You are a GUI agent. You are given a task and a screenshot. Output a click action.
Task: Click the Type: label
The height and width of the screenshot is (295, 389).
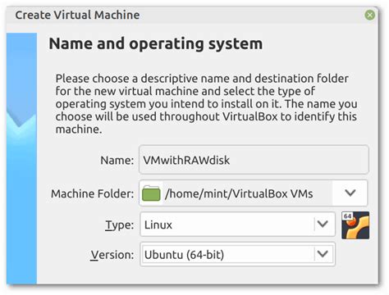tap(120, 225)
